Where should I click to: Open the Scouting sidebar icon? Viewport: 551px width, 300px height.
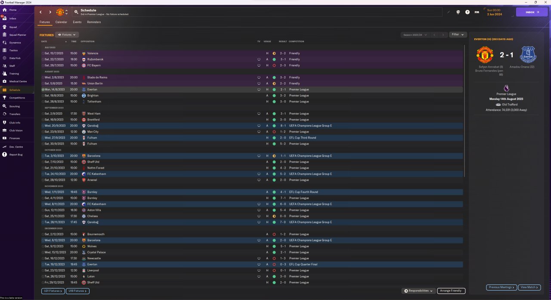pos(4,106)
